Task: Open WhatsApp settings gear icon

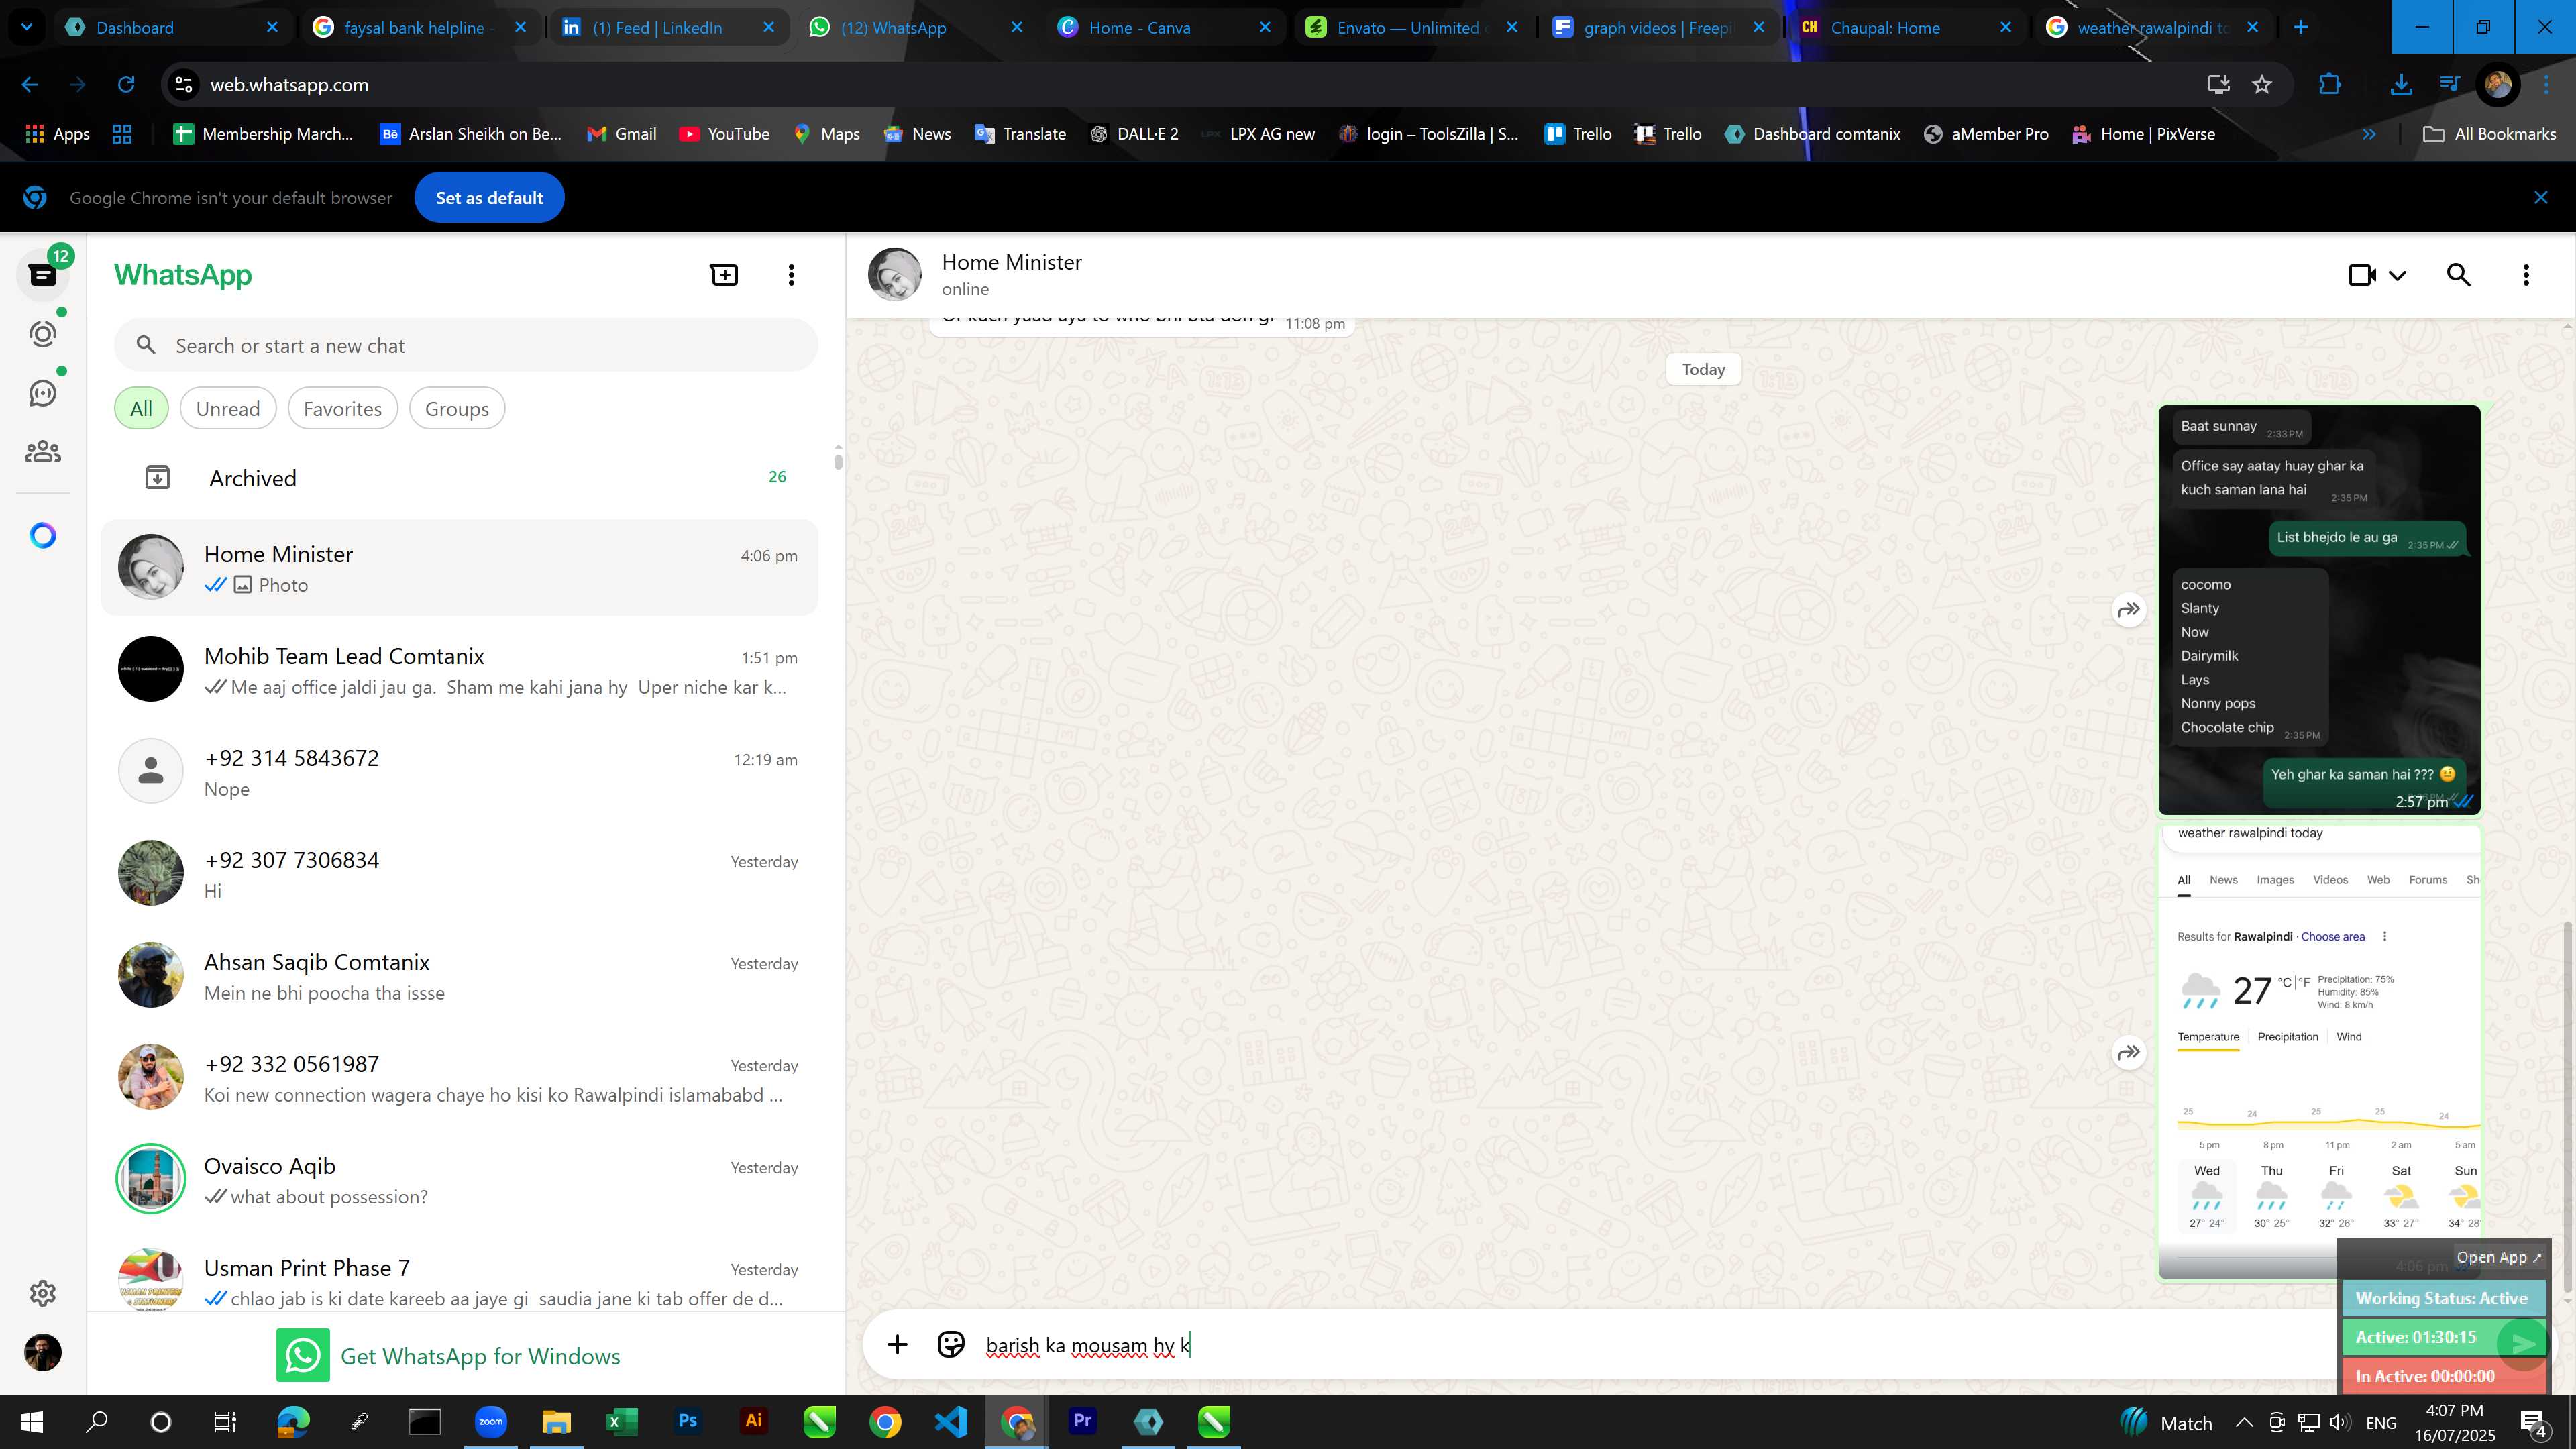Action: (x=43, y=1293)
